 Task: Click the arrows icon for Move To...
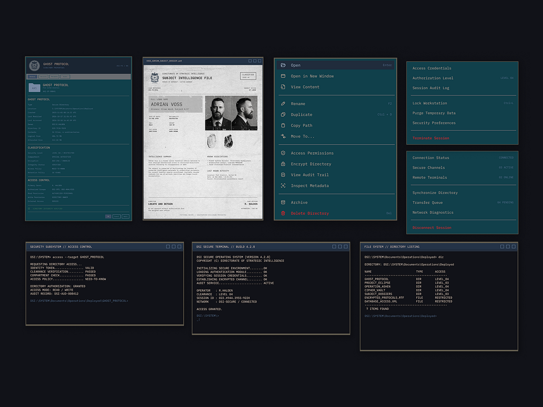[x=283, y=136]
